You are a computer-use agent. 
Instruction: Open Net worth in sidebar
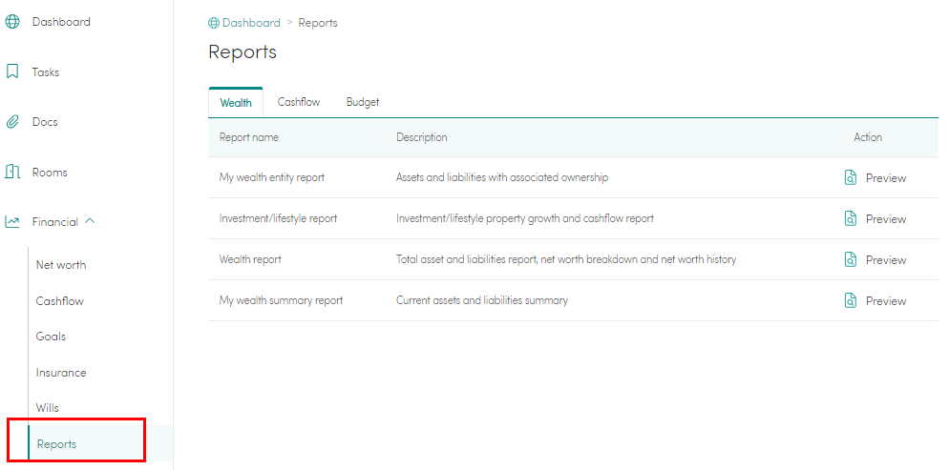[61, 265]
